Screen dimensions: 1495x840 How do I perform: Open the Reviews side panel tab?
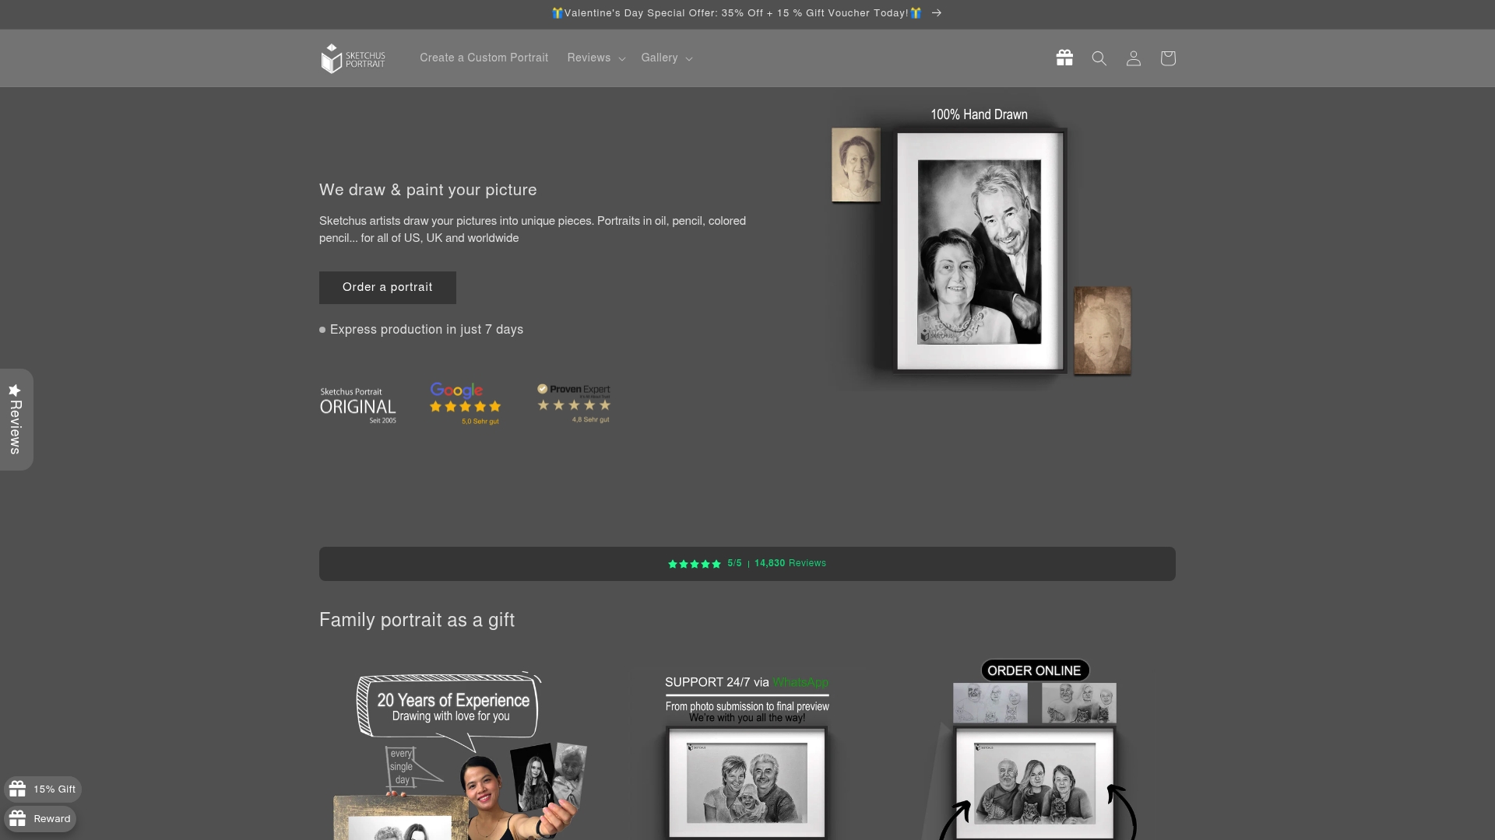16,419
